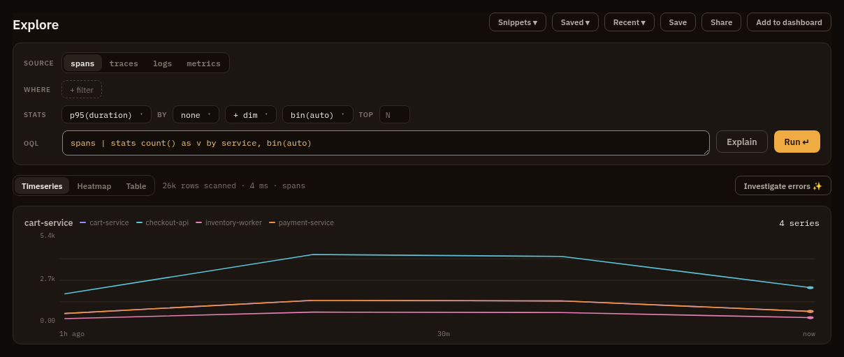Open the Recent queries dropdown
844x357 pixels.
point(630,22)
